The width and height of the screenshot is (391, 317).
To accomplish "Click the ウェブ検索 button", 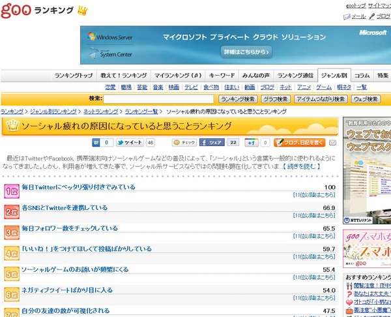I will [x=366, y=99].
